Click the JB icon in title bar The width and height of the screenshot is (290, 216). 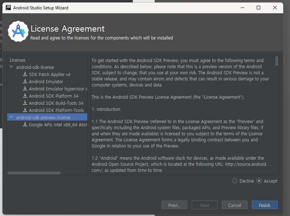coord(8,8)
